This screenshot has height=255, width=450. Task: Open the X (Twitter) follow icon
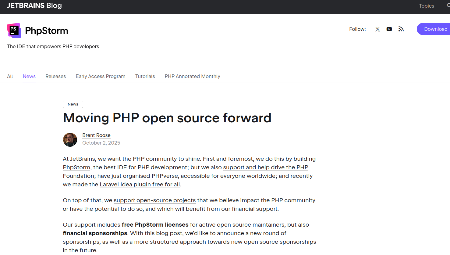click(x=377, y=29)
